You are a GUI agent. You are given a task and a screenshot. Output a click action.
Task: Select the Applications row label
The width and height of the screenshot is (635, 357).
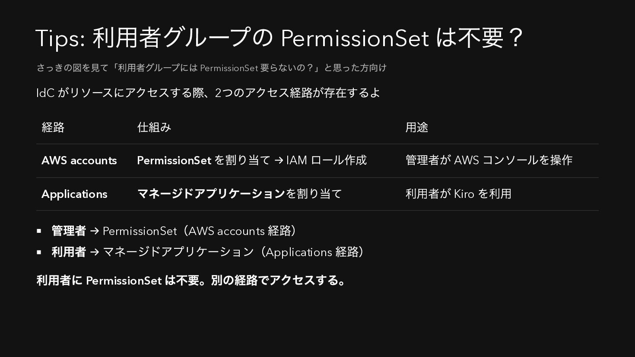pos(74,194)
